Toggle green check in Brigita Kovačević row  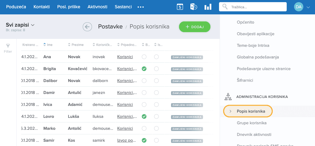pyautogui.click(x=144, y=69)
